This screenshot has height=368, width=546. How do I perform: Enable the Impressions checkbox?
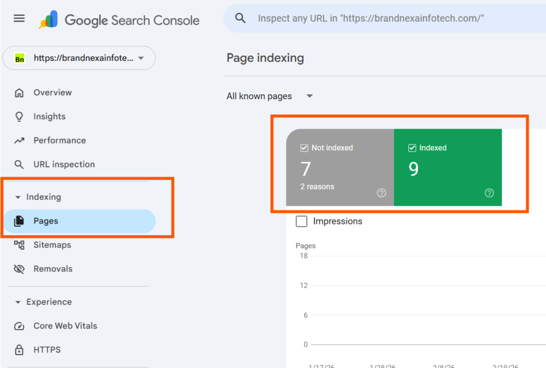pyautogui.click(x=302, y=221)
